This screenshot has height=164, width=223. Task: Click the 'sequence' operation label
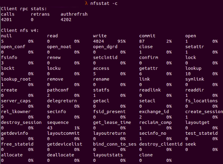[x=58, y=122]
